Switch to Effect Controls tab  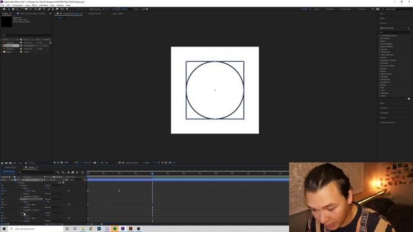pos(33,14)
